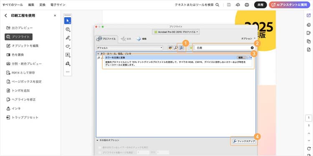Open page thumbnails copy icon right rail

(308, 41)
